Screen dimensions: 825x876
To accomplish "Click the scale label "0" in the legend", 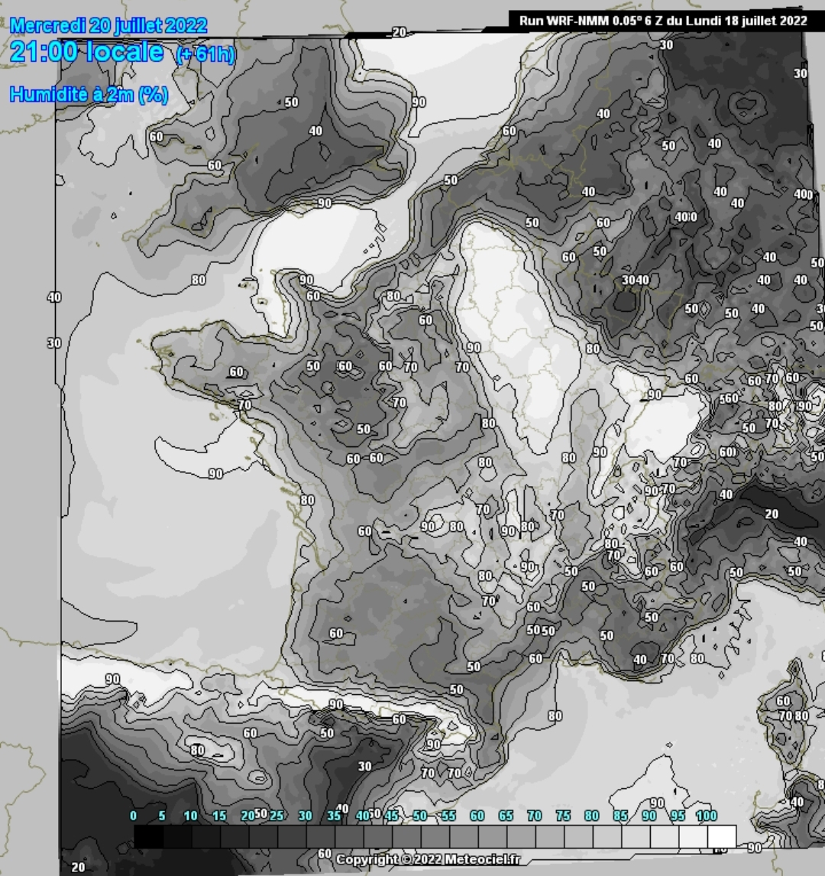I will click(134, 816).
